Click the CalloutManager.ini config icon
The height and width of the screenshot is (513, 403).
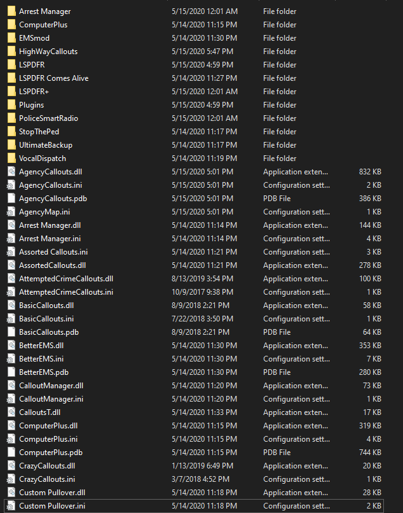coord(11,399)
